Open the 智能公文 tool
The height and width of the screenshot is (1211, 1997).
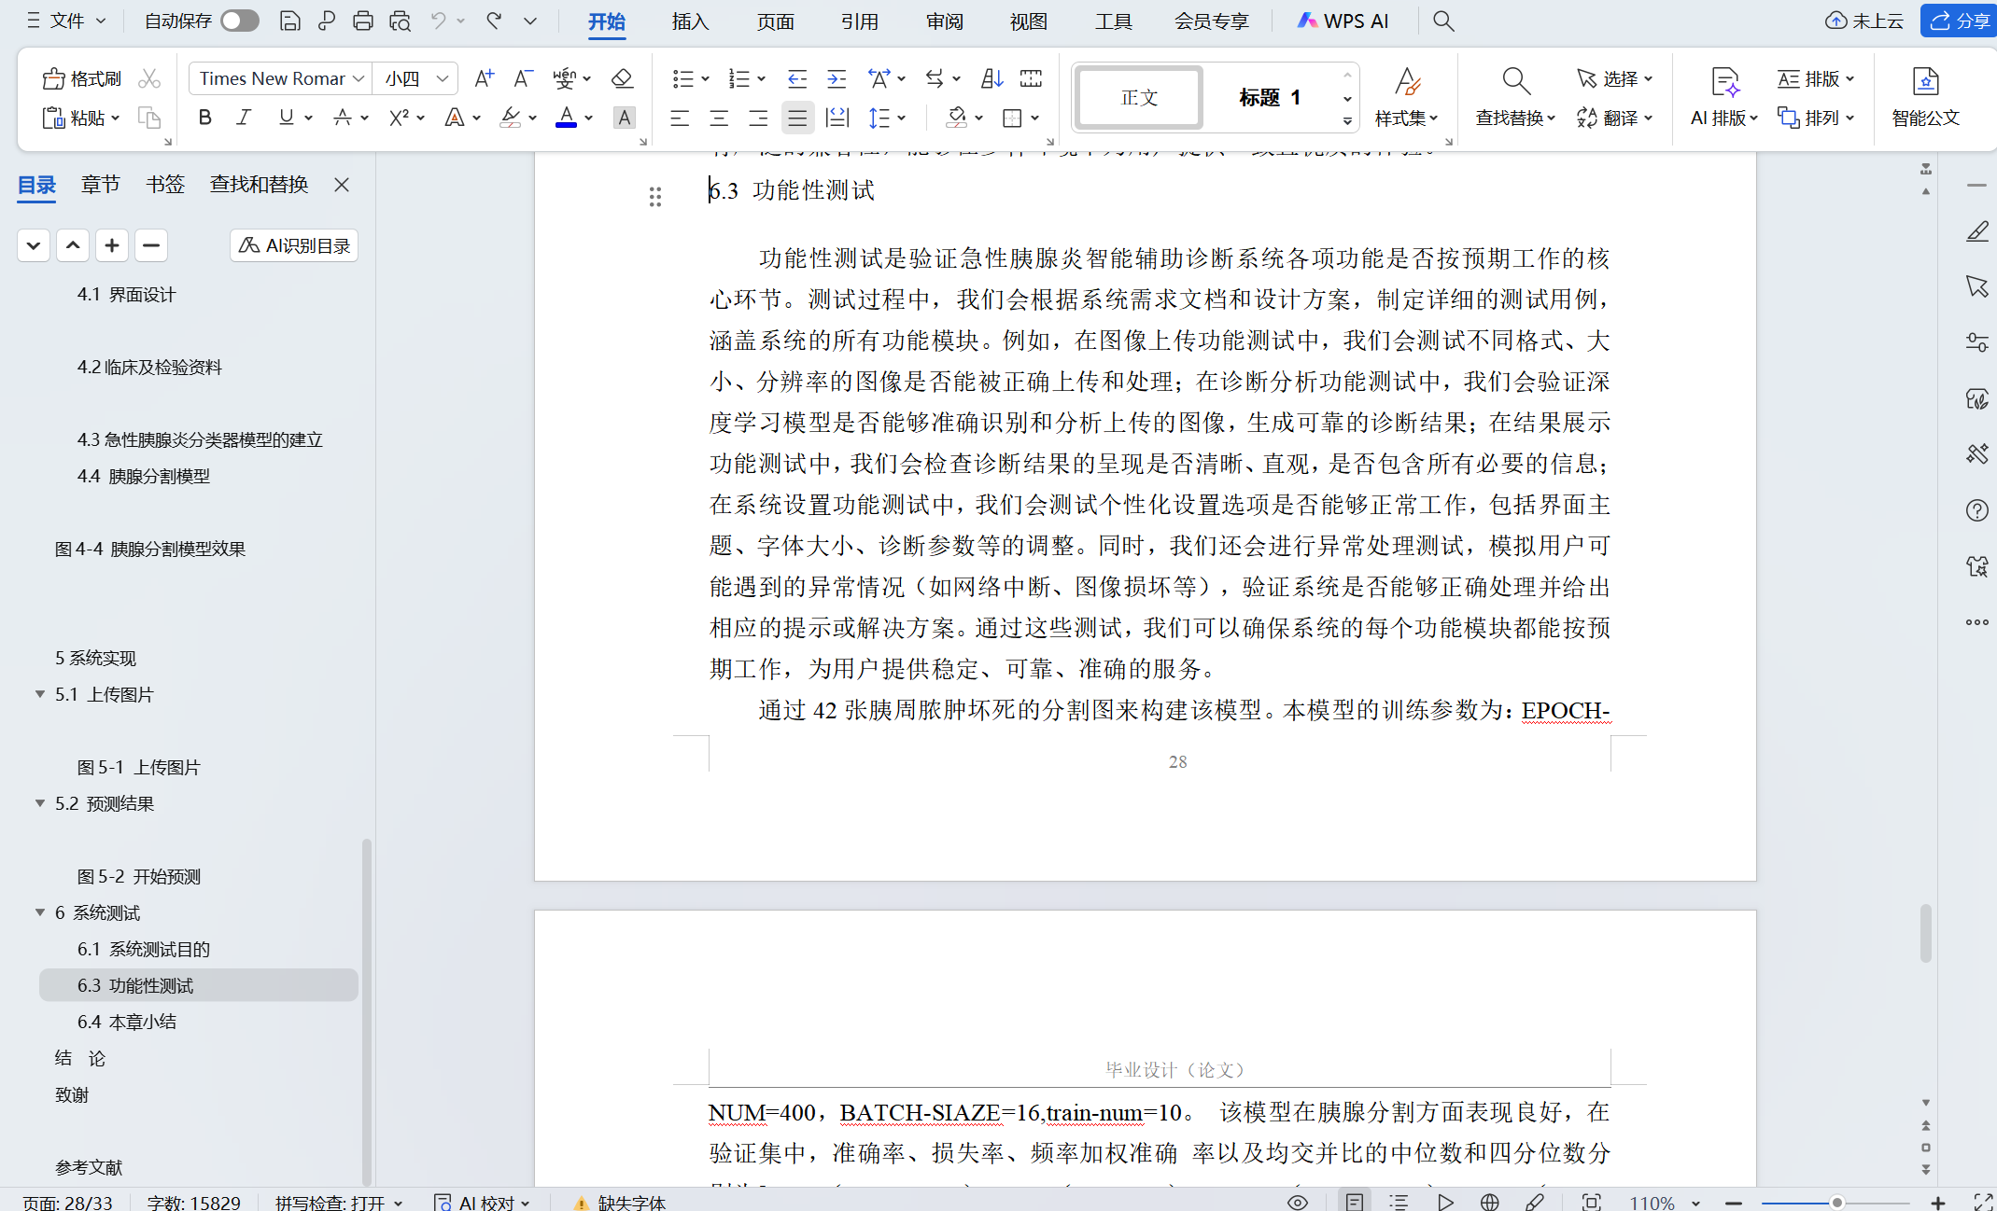tap(1925, 96)
